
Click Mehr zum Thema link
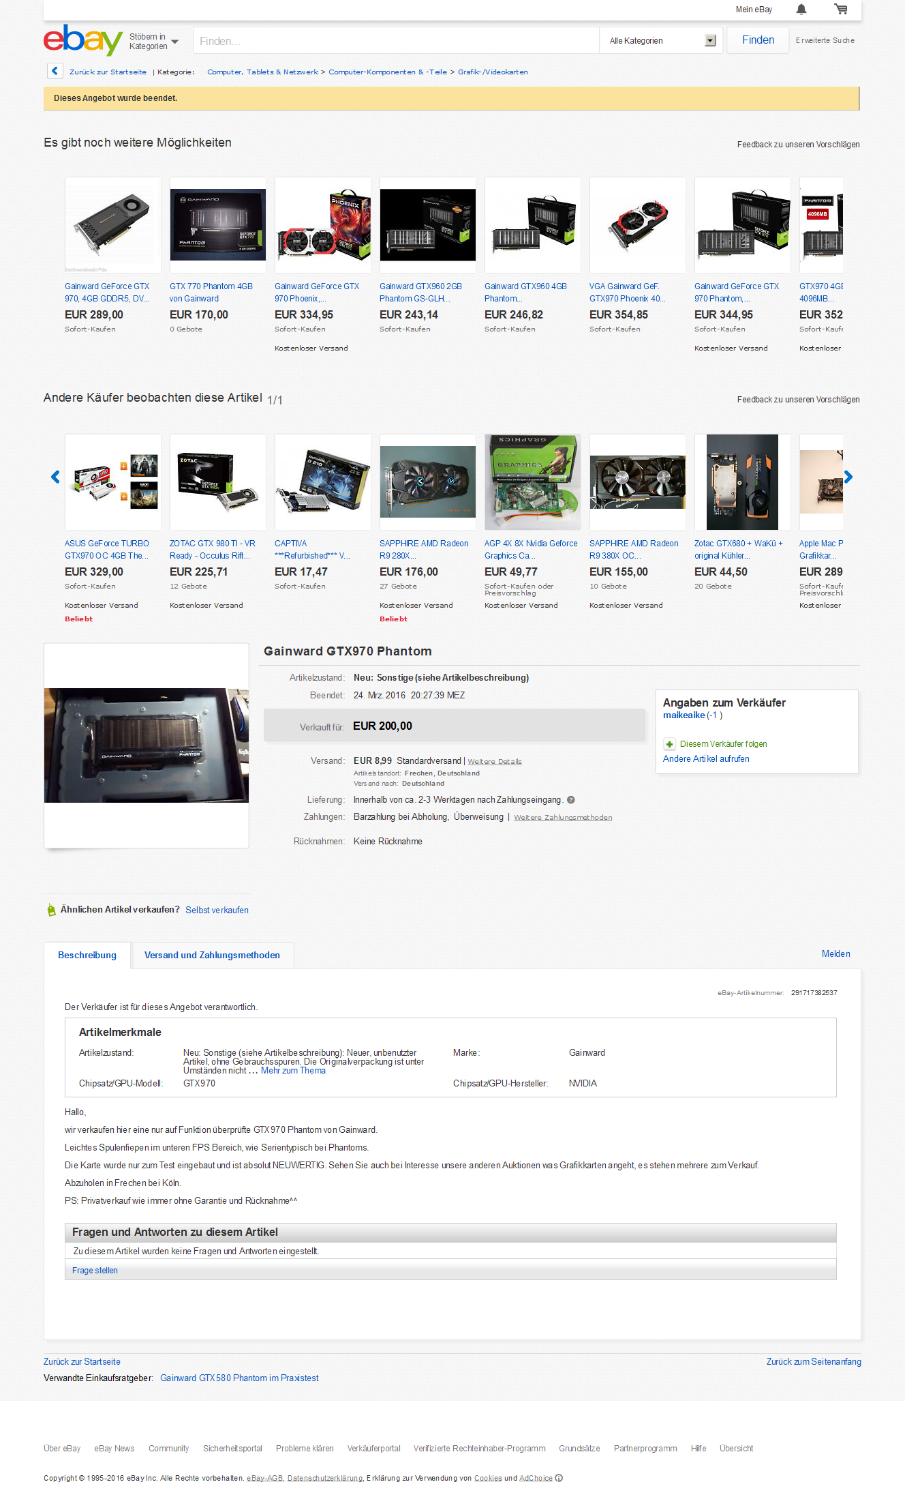click(x=293, y=1071)
